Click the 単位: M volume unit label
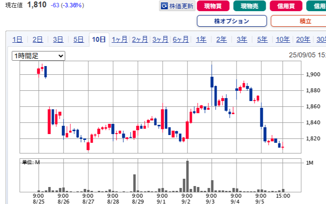 31,162
